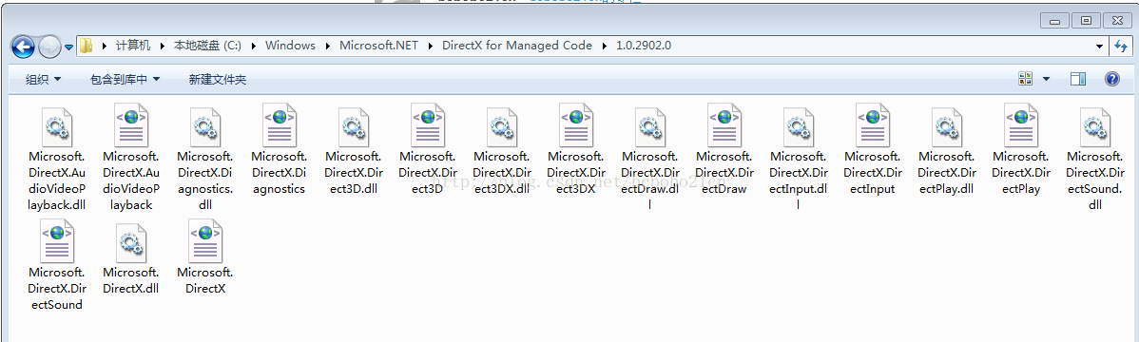Select the Microsoft.DirectX.Diagnostics XML document icon
The width and height of the screenshot is (1139, 342).
point(279,125)
